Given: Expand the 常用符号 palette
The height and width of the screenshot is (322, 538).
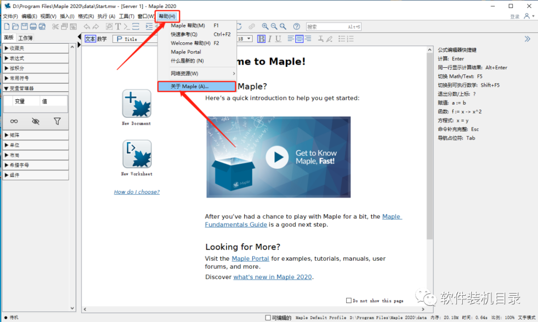Looking at the screenshot, I should (36, 78).
